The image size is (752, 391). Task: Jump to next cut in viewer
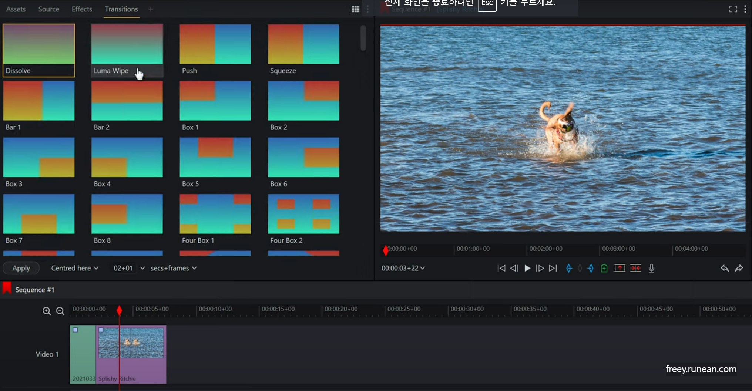click(553, 268)
